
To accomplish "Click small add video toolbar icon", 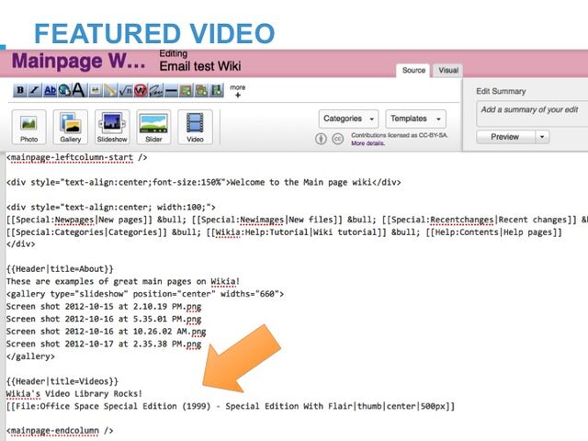I will (217, 90).
